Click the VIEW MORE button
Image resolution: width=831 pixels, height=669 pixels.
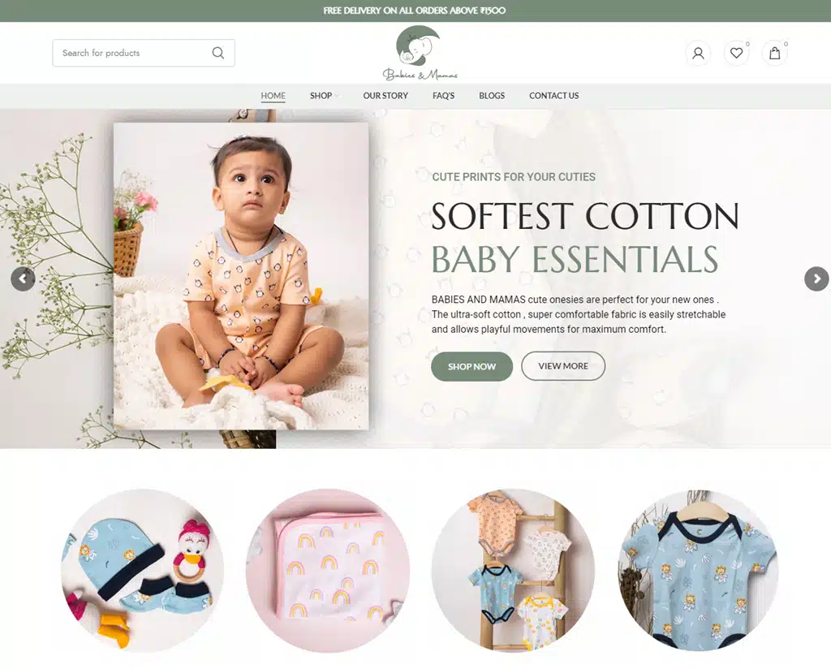click(x=563, y=366)
